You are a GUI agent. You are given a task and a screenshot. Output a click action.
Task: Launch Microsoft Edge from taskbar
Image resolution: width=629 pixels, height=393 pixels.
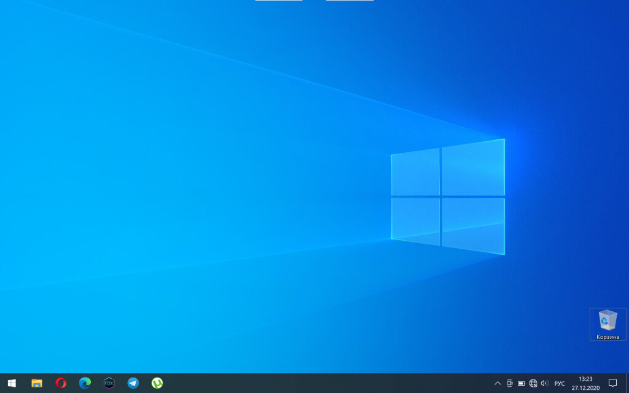(85, 383)
